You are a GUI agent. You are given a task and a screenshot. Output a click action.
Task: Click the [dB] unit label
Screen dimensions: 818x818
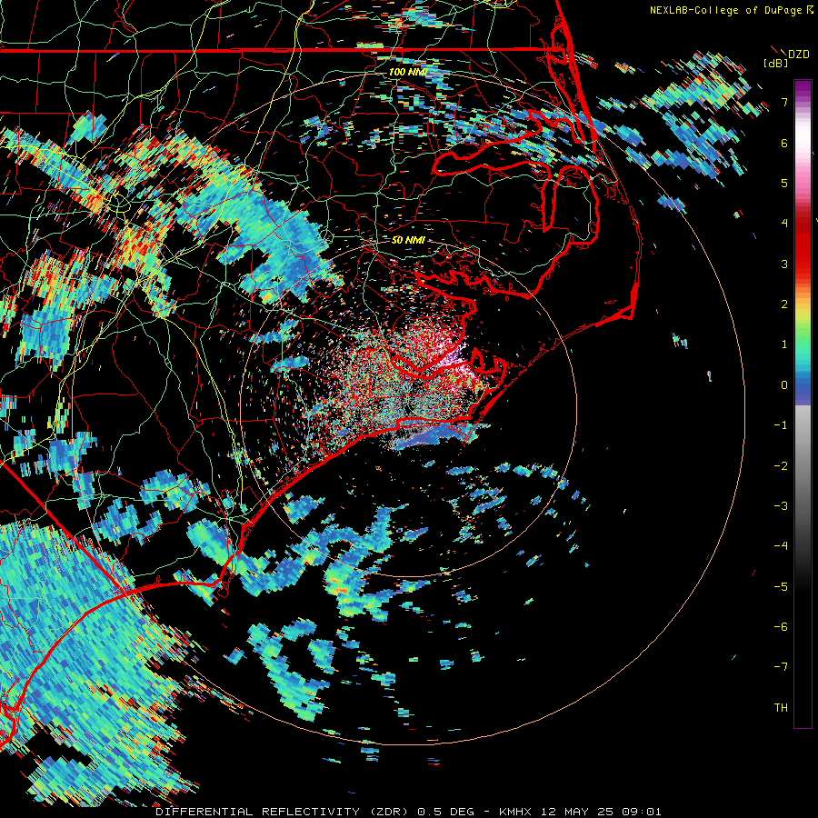click(775, 63)
